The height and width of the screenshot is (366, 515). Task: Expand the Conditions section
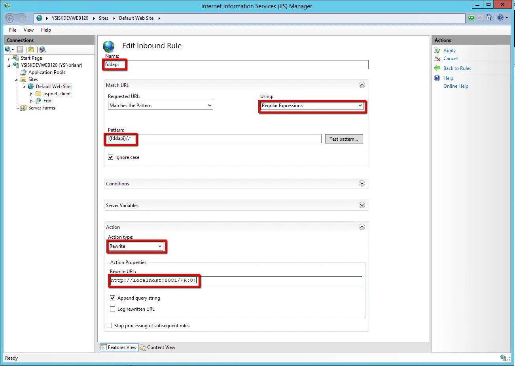tap(362, 183)
